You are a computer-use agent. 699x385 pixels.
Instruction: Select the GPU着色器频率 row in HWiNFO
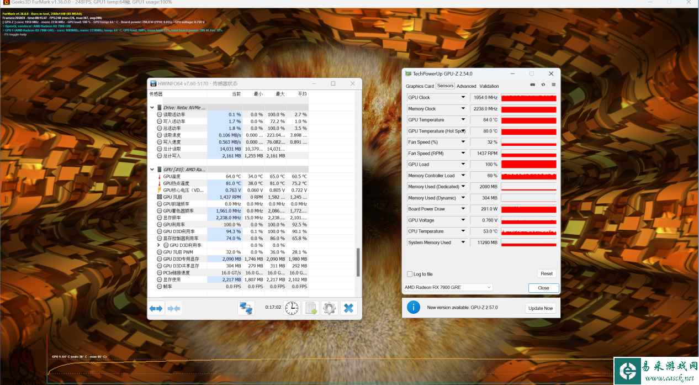228,211
